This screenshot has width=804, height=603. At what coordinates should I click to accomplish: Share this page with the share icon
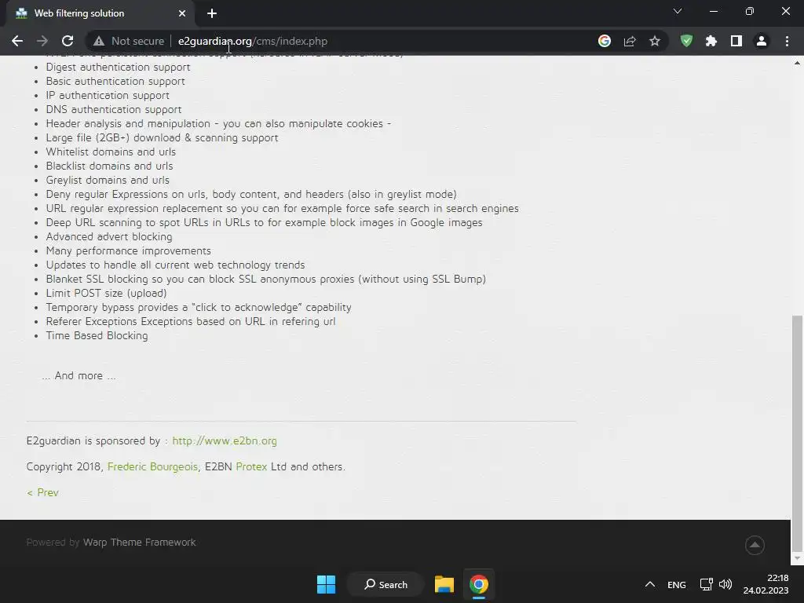pyautogui.click(x=630, y=41)
